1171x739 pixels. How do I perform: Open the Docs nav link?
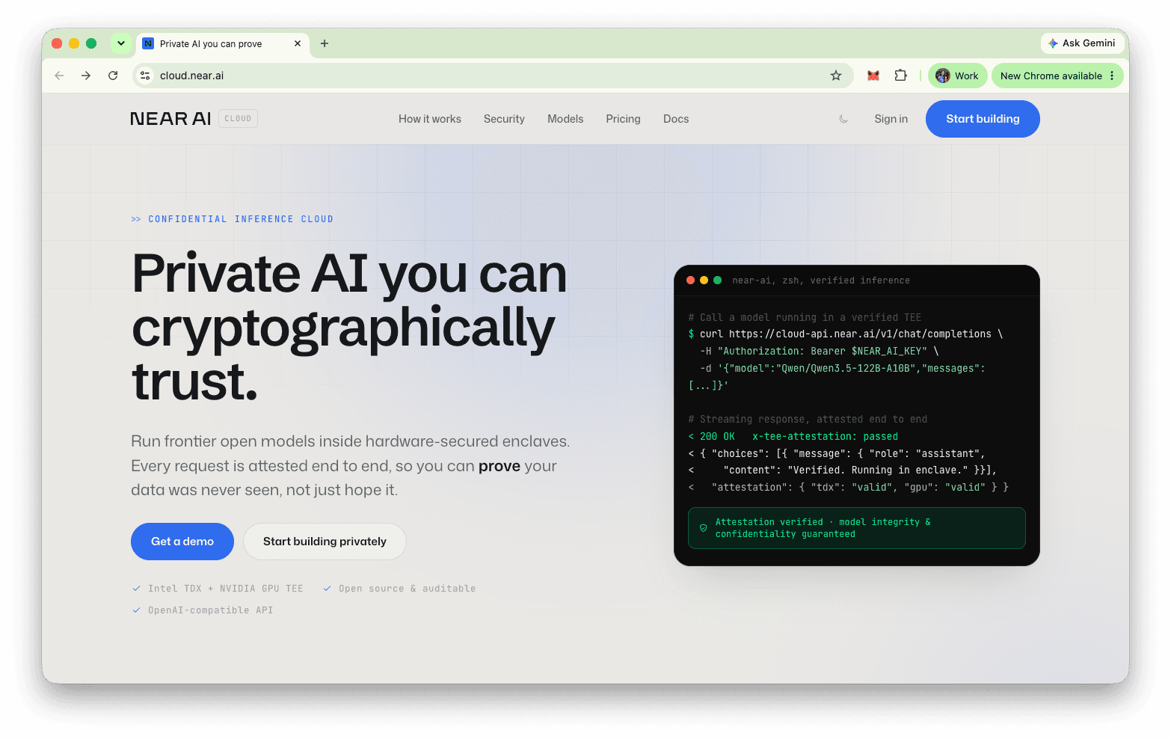click(676, 119)
